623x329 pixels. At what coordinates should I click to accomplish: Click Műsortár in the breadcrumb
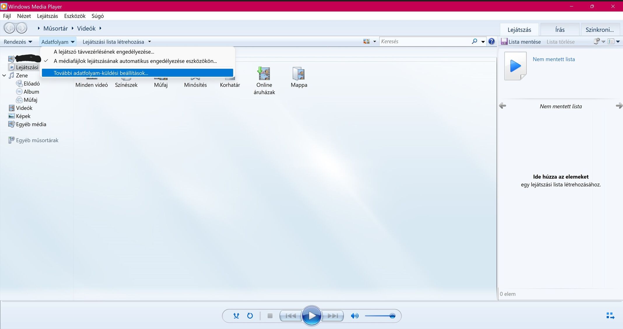(55, 28)
